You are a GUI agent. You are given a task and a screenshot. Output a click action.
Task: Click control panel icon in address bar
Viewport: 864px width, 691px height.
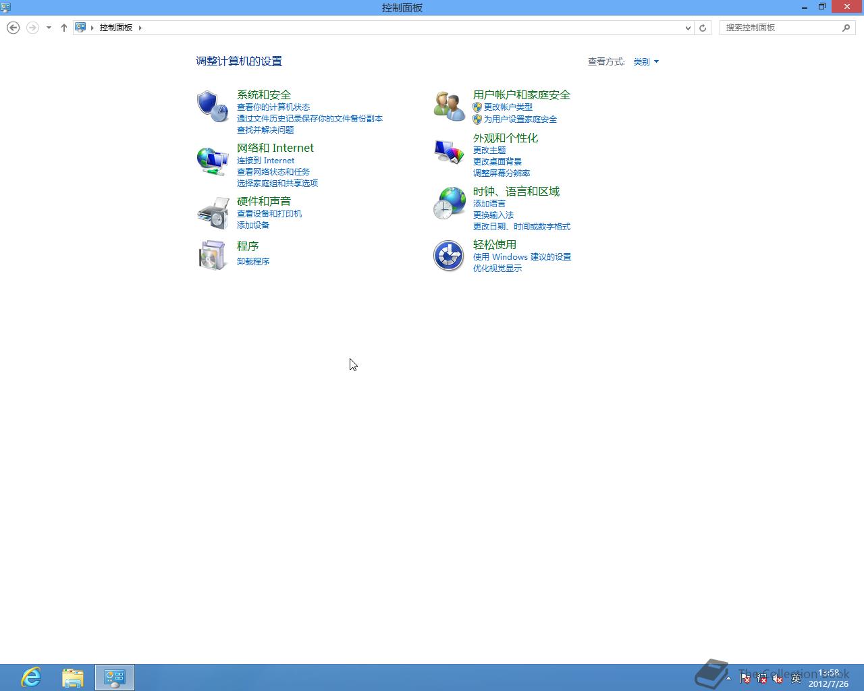[80, 28]
